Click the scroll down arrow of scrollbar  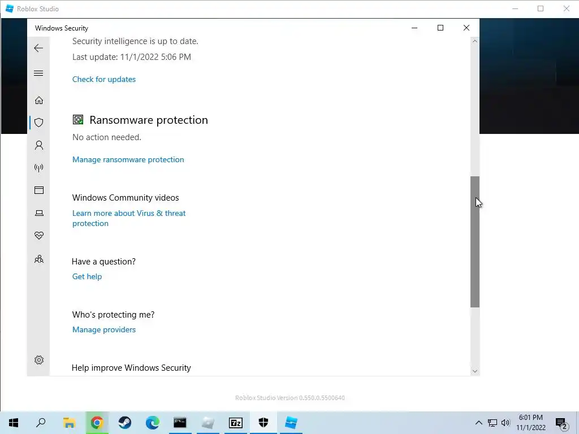[x=474, y=371]
